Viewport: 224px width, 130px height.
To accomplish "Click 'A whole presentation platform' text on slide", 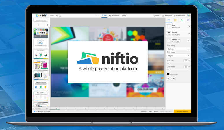I will [108, 69].
